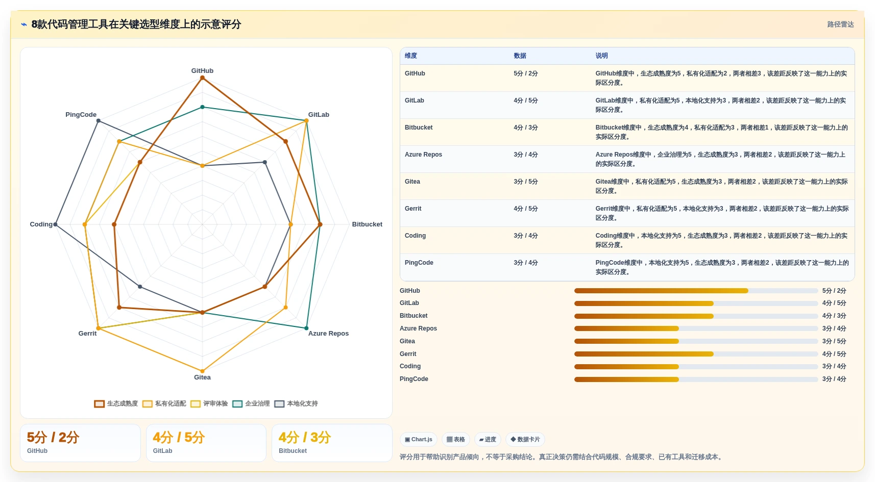
Task: Click the Gitea axis label on radar
Action: pos(202,377)
